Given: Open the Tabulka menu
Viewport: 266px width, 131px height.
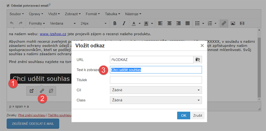Looking at the screenshot, I should point(113,14).
